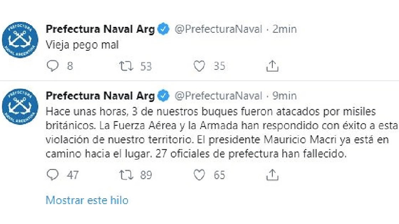Open the 'Mostrar este hilo' thread link
This screenshot has height=224, width=399.
pyautogui.click(x=87, y=200)
